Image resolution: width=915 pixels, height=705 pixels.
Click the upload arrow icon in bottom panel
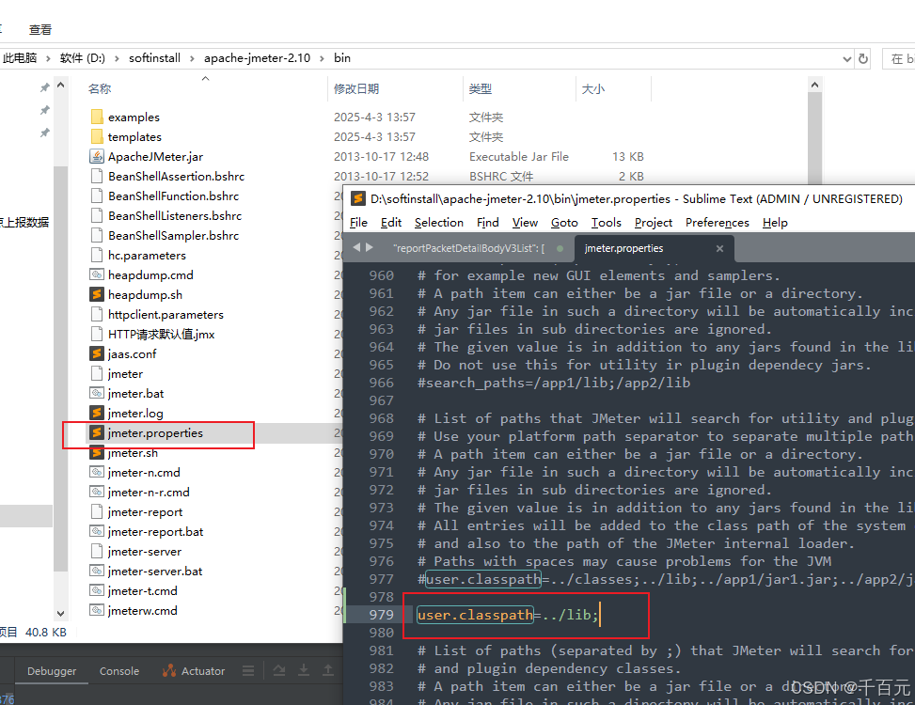tap(328, 670)
